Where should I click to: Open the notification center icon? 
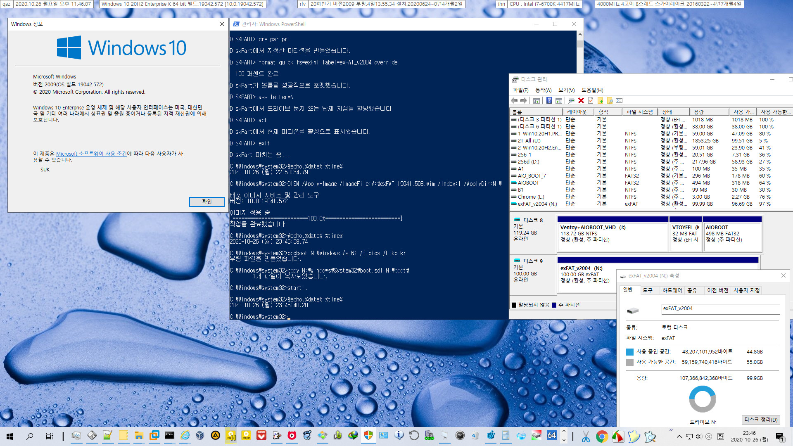tap(780, 437)
